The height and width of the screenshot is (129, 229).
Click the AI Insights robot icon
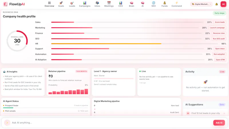[x=4, y=71]
